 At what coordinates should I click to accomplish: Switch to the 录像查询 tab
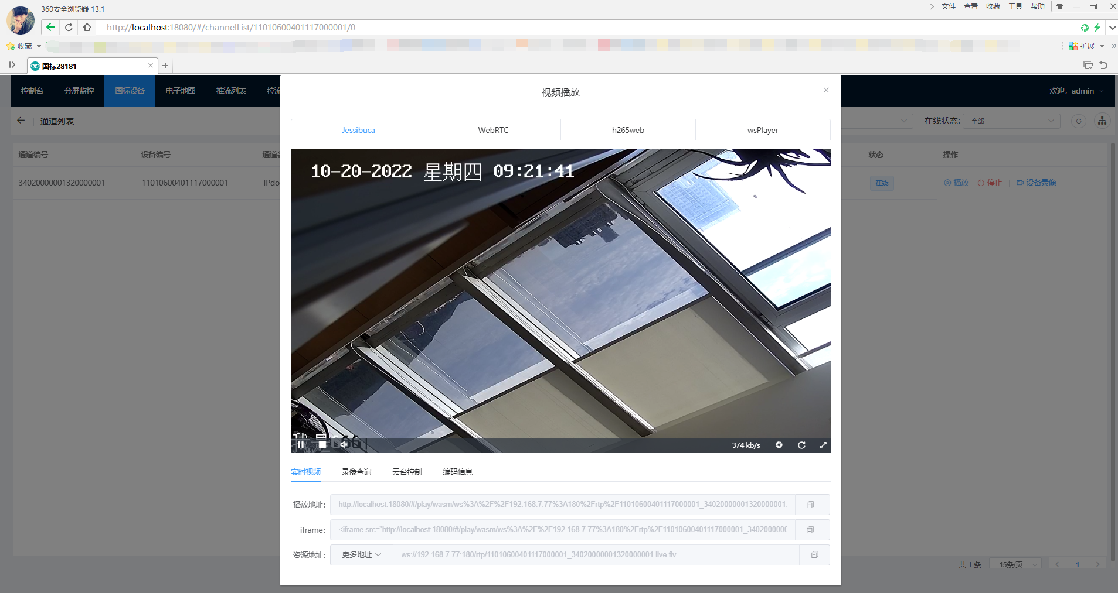[x=356, y=472]
